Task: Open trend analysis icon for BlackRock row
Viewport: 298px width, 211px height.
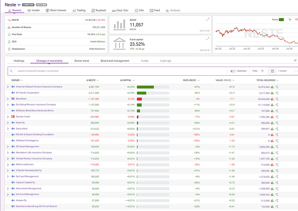Action: (277, 99)
